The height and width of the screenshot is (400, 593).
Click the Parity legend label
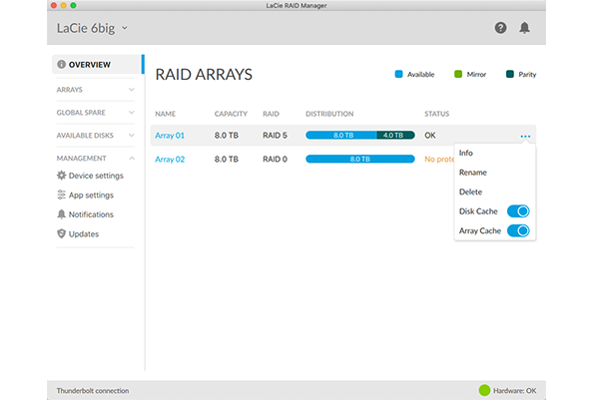point(527,75)
